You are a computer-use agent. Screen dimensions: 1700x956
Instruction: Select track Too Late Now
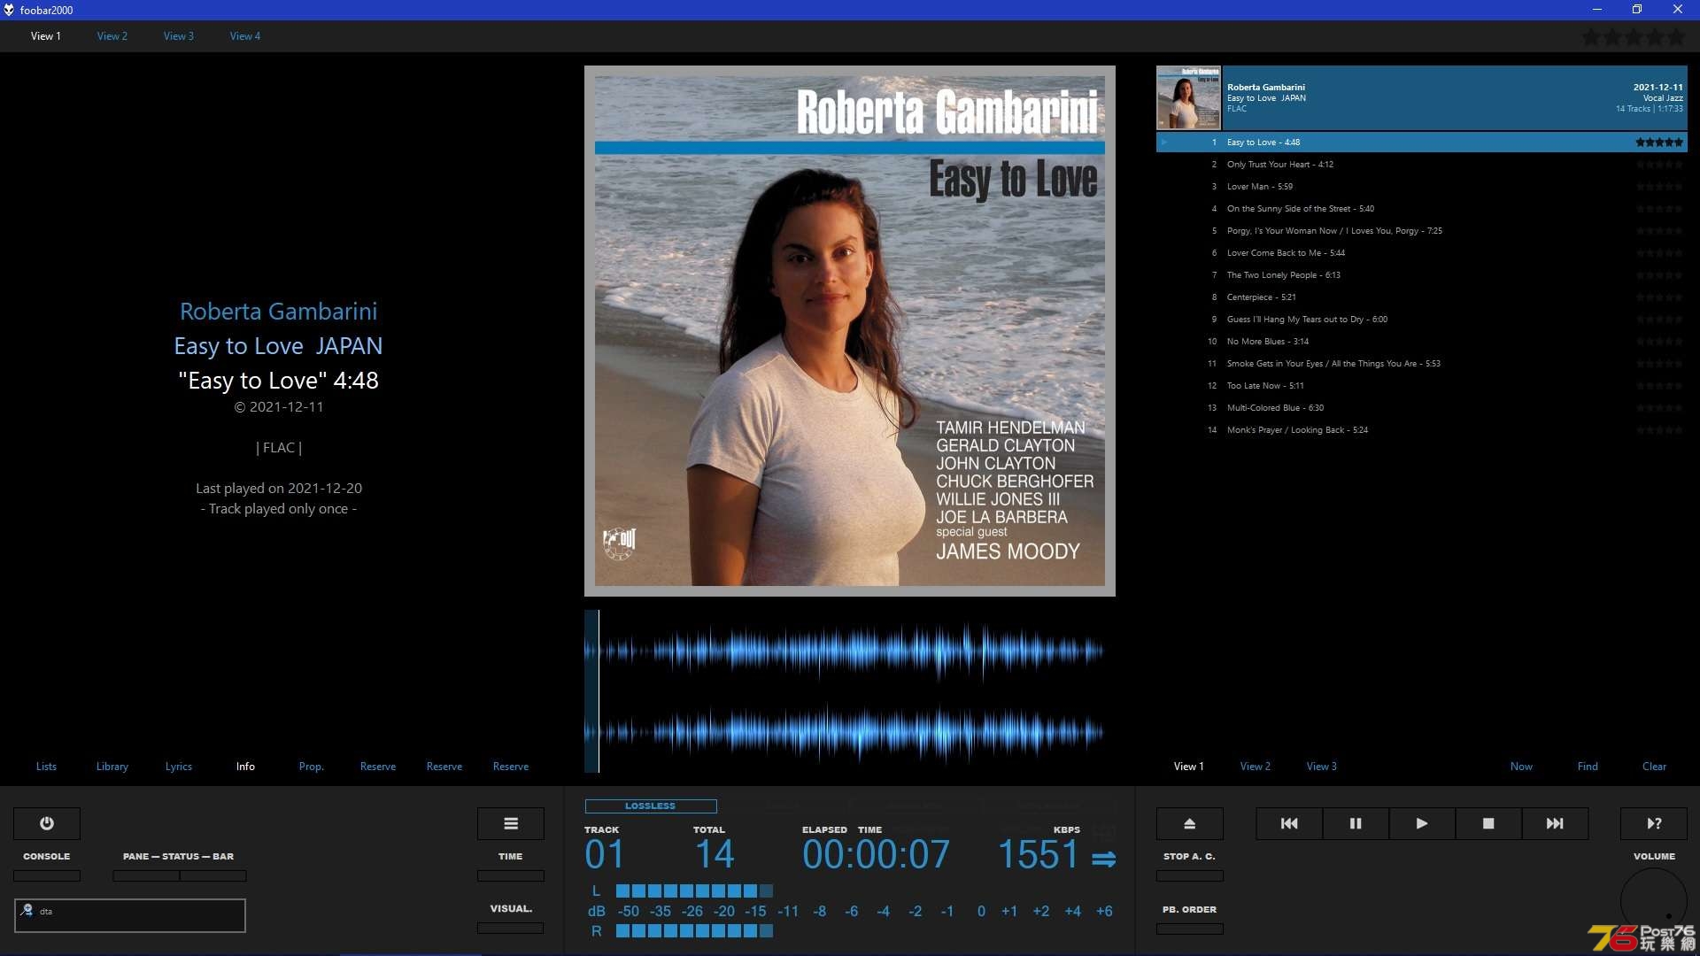pyautogui.click(x=1421, y=386)
